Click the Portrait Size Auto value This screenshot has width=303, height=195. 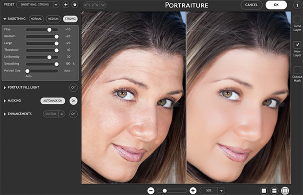(67, 71)
